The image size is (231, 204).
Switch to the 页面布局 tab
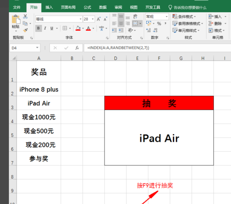pyautogui.click(x=68, y=7)
